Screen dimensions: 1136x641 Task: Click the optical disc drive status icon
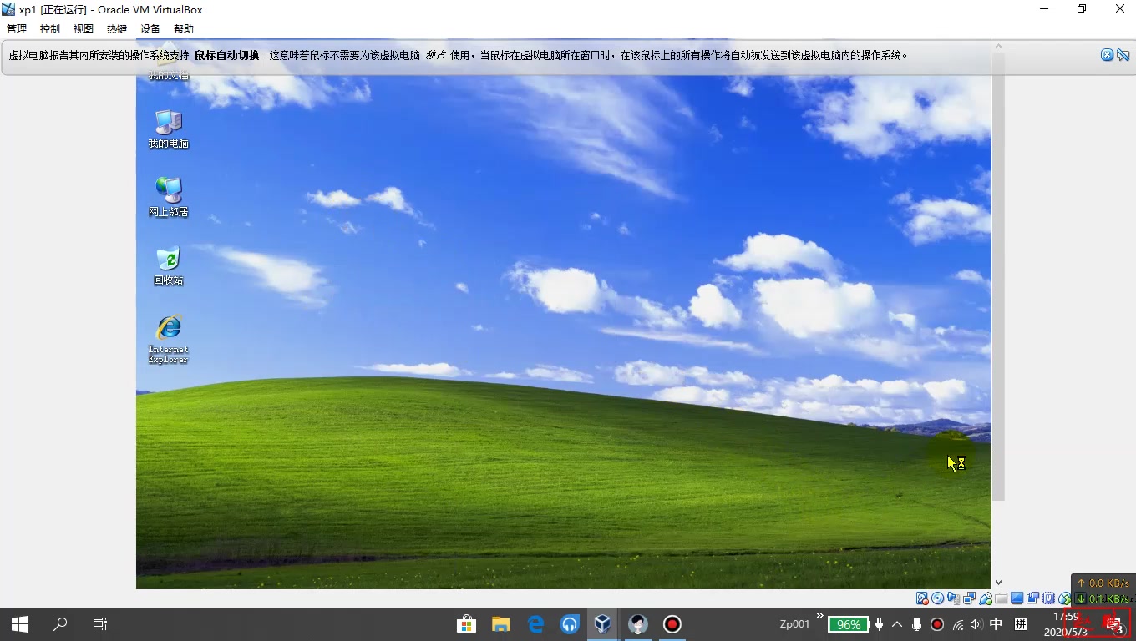(937, 598)
